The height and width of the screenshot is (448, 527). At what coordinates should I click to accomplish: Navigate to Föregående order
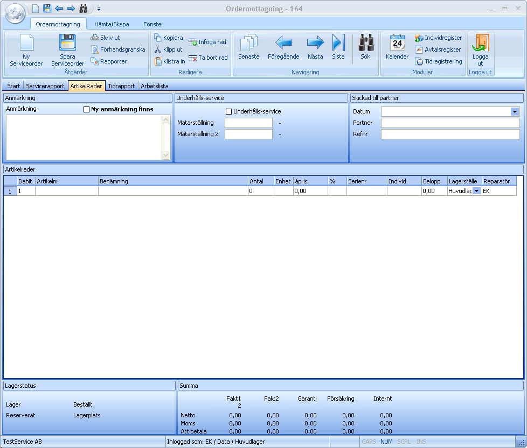tap(283, 47)
